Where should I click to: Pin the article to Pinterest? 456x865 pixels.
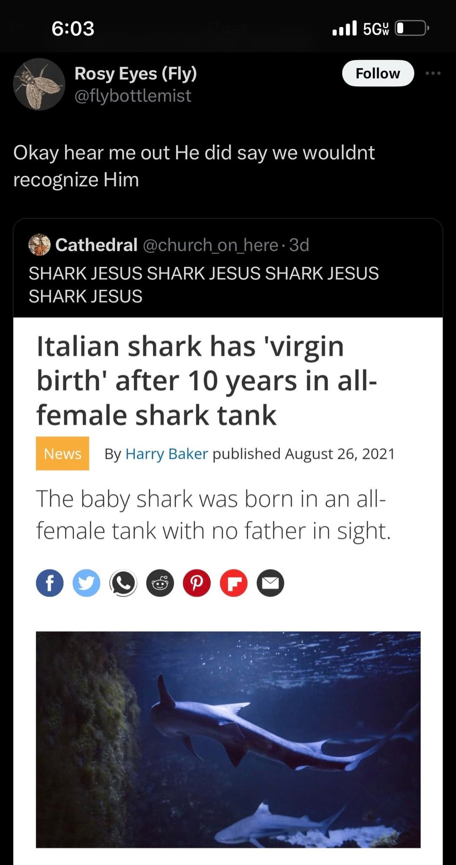196,583
